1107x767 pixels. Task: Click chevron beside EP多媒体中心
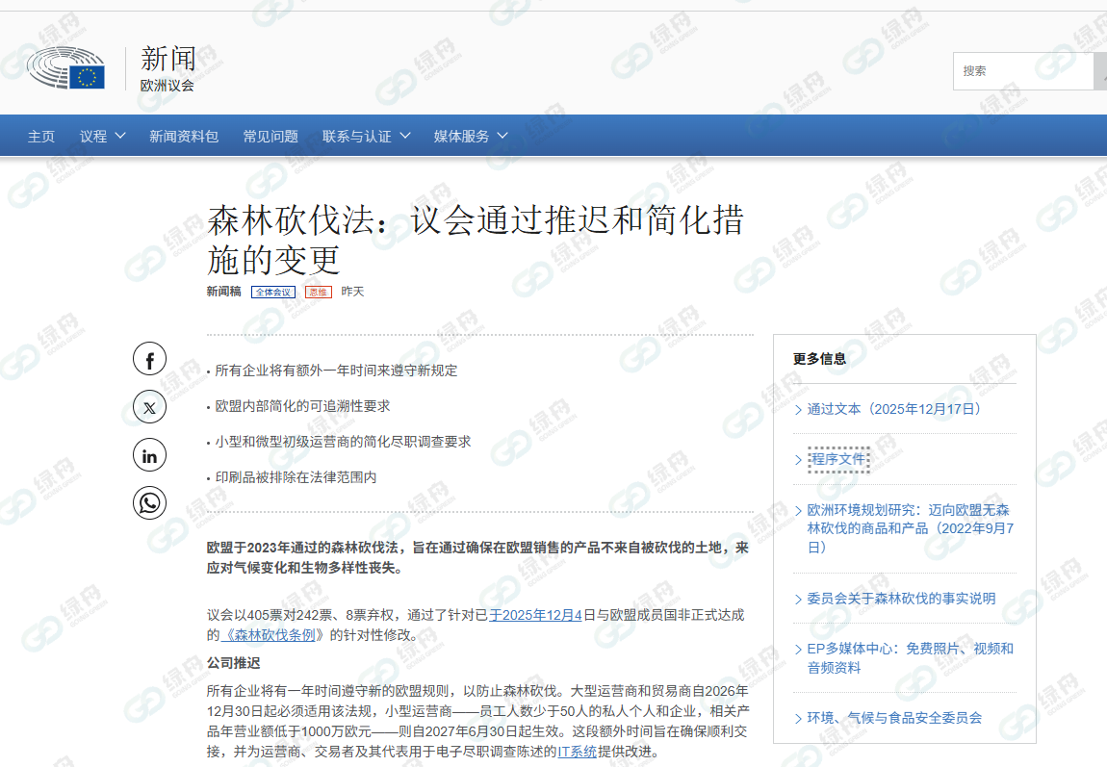click(798, 650)
